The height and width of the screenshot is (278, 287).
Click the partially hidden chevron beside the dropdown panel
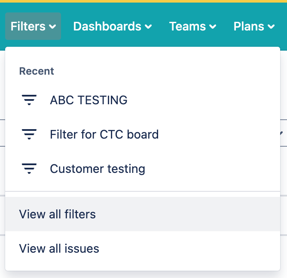(x=281, y=133)
